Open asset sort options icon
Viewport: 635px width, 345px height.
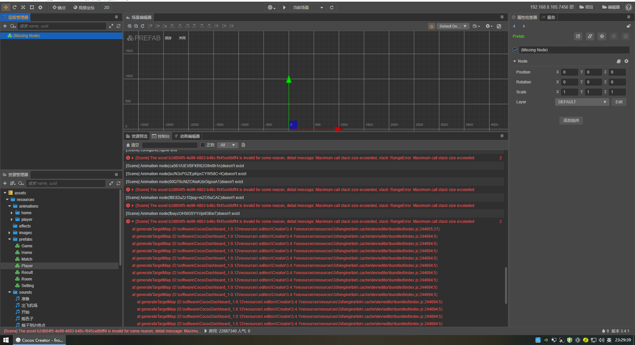[x=13, y=183]
